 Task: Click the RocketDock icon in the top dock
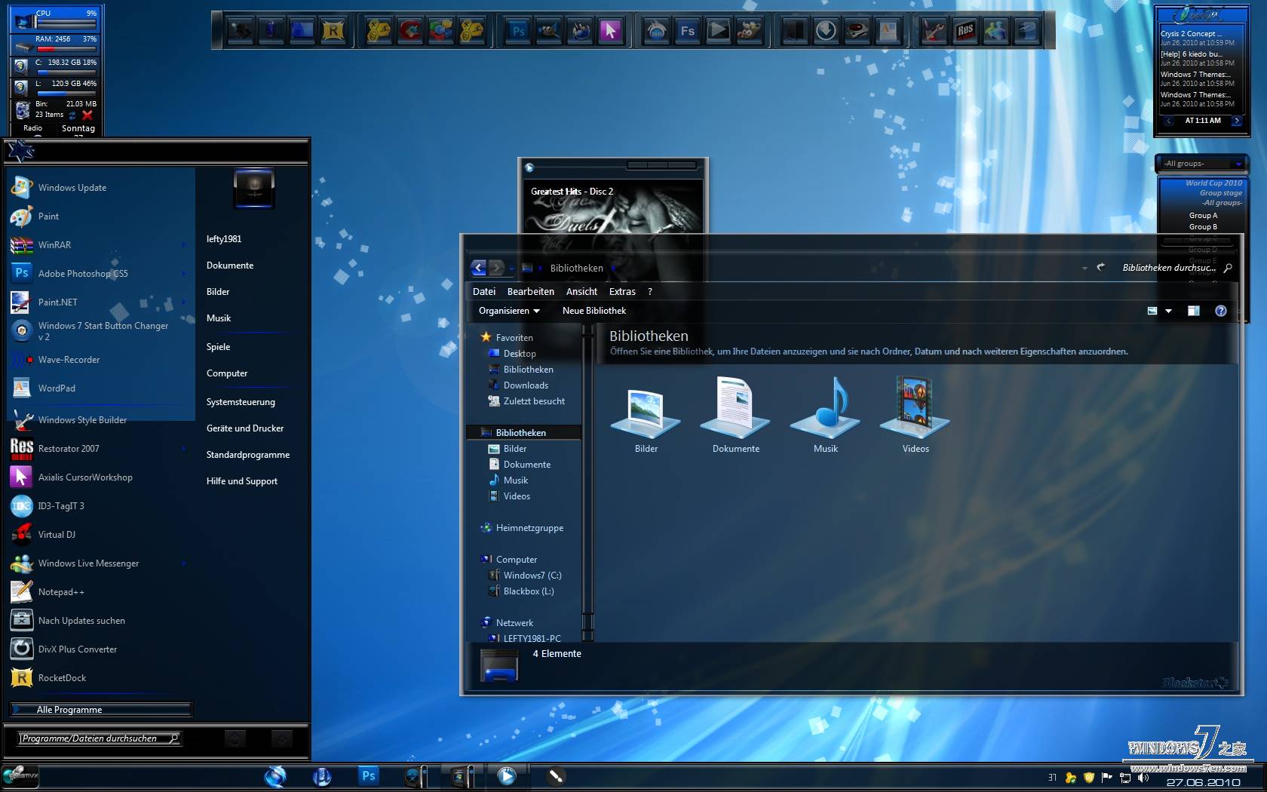pyautogui.click(x=333, y=31)
